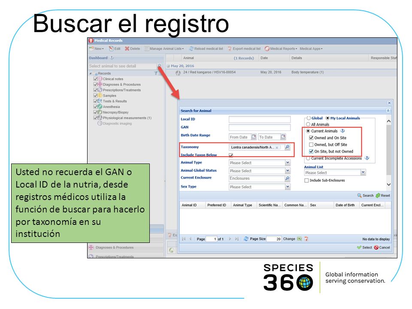
Task: Open the Animal Type dropdown
Action: [x=288, y=163]
